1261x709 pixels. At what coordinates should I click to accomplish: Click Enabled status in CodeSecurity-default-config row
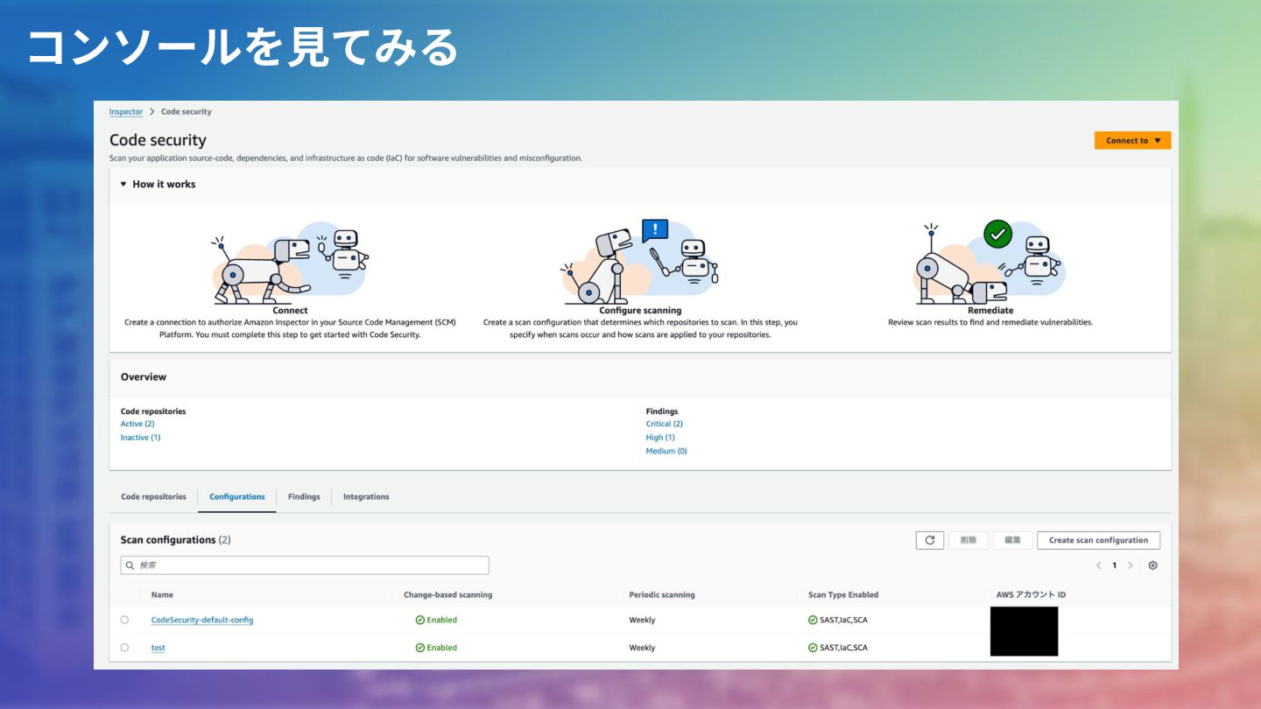[x=436, y=620]
